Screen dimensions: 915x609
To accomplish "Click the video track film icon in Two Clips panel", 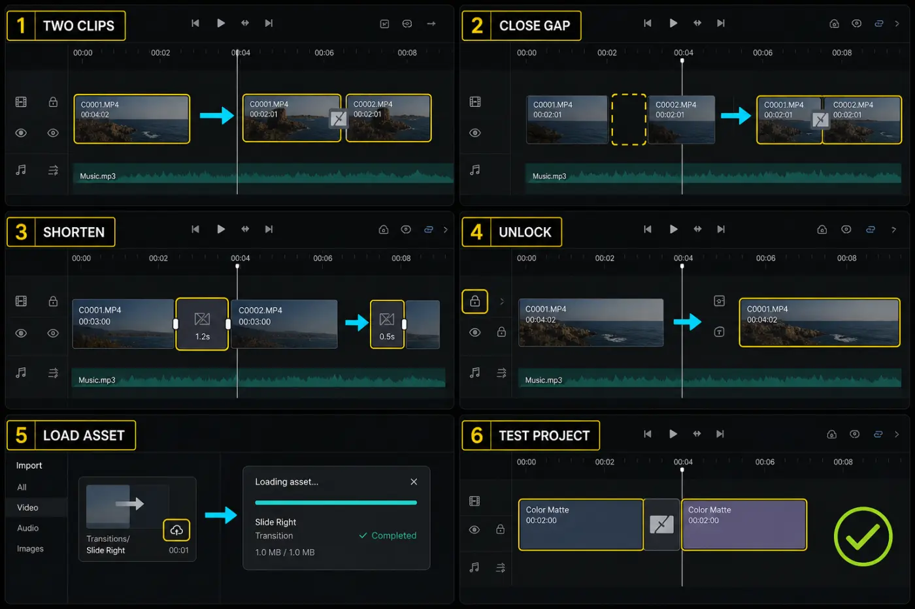I will point(21,102).
